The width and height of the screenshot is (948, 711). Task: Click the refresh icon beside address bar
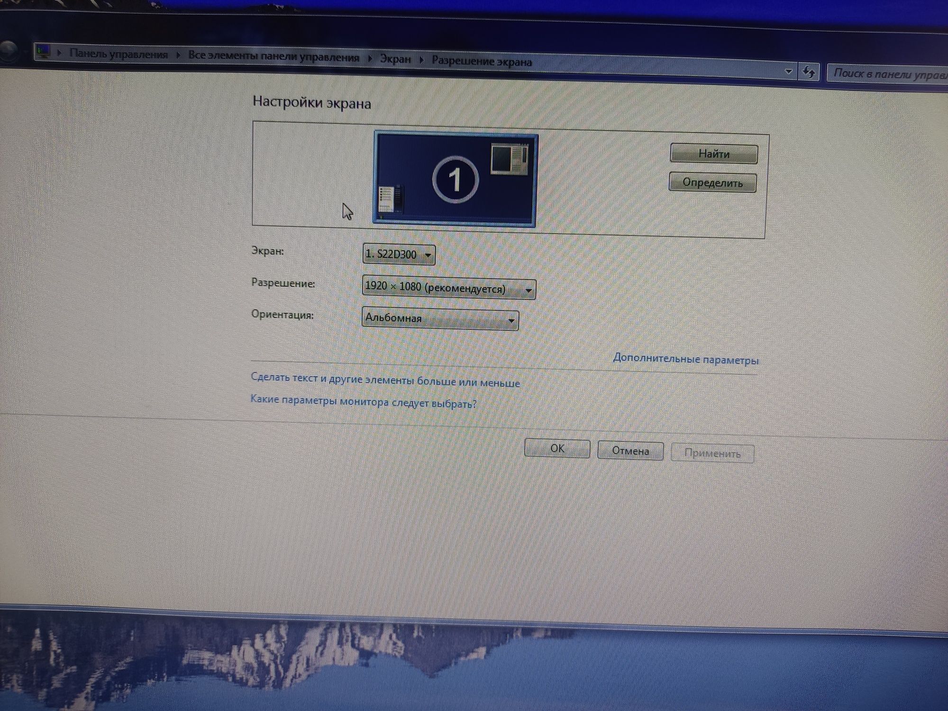809,73
